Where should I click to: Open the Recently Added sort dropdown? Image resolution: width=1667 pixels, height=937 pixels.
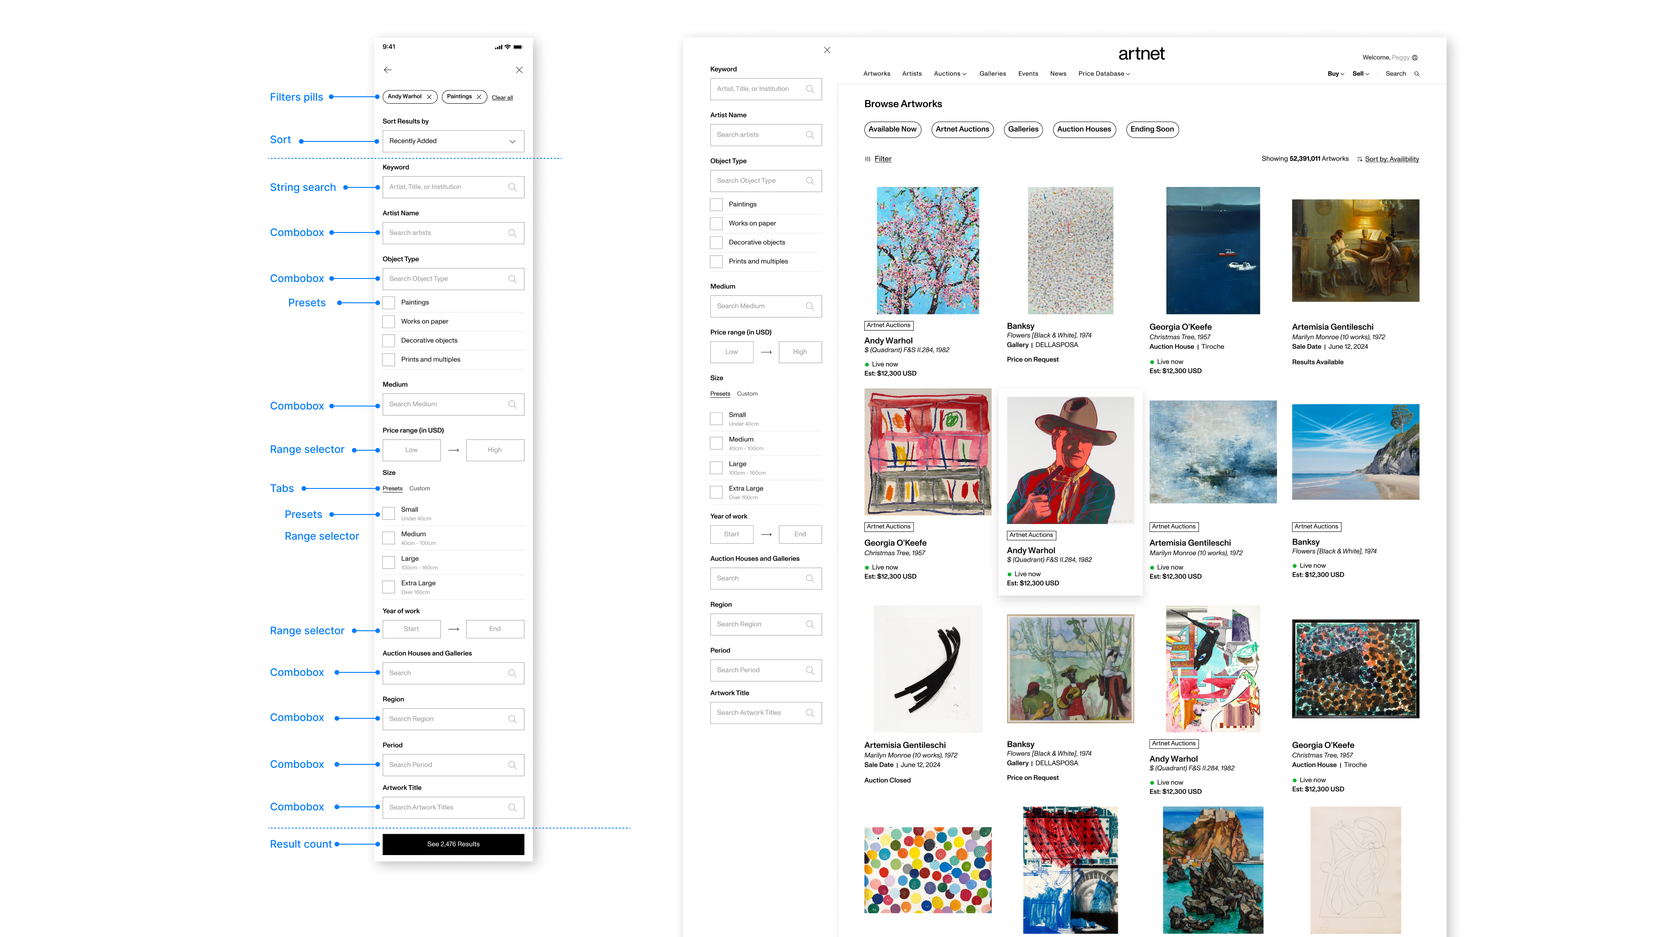[453, 141]
